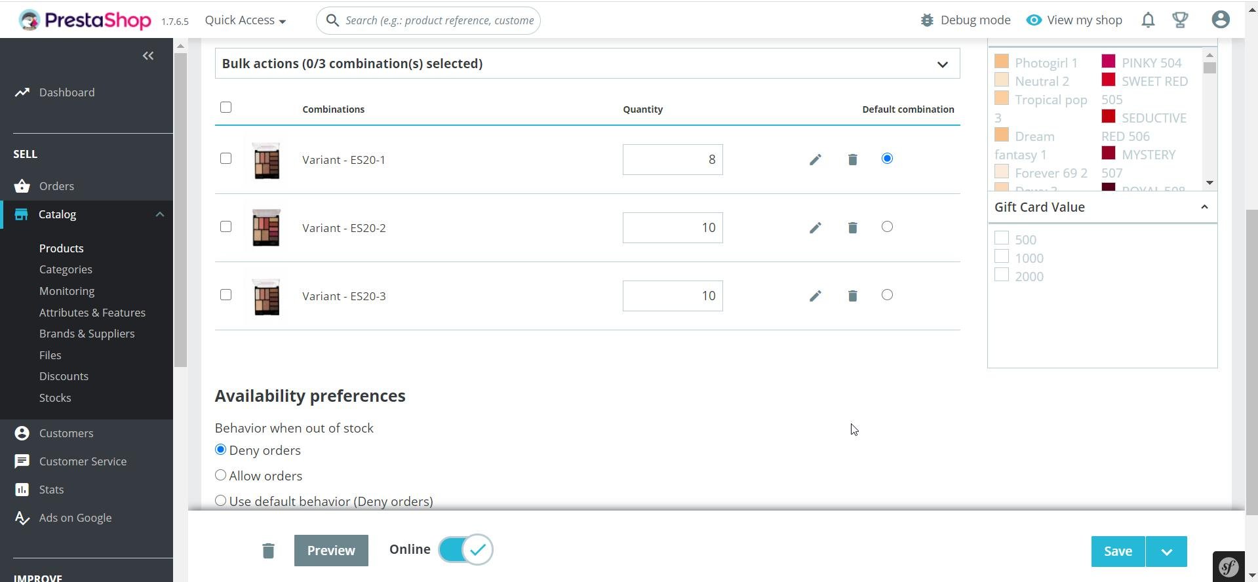Check the Variant ES20-3 row checkbox
The width and height of the screenshot is (1258, 582).
click(x=226, y=295)
